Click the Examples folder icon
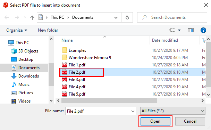 [65, 50]
